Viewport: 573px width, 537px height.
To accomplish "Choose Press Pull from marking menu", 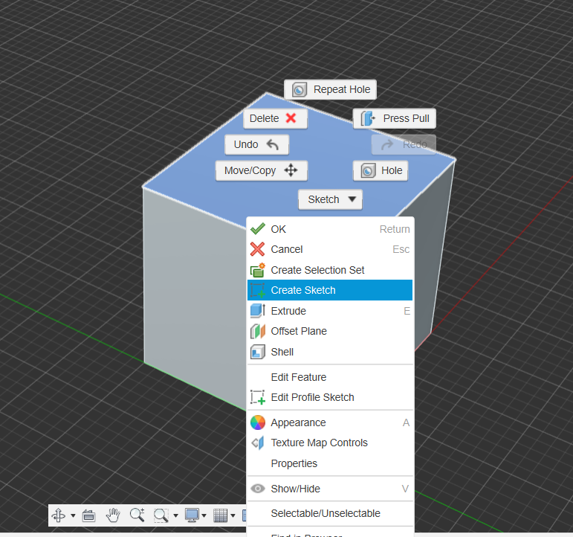I will (x=395, y=118).
